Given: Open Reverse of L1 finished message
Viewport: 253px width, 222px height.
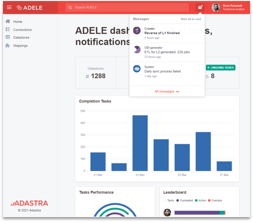Looking at the screenshot, I should [162, 33].
